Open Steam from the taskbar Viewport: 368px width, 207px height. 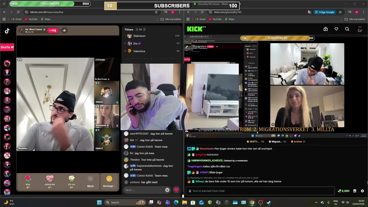(x=269, y=202)
